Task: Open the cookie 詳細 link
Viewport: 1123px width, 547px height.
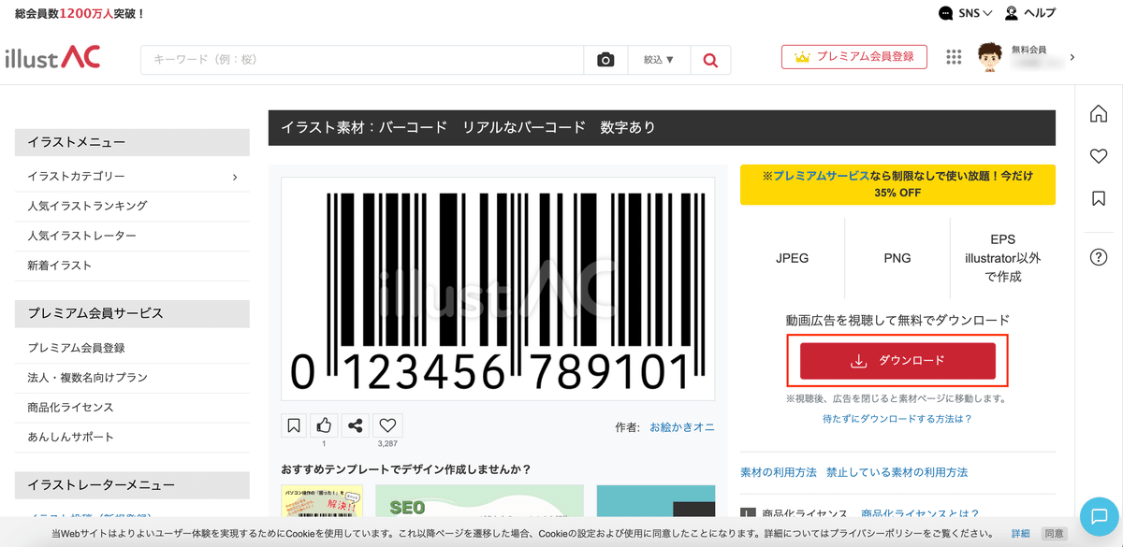Action: click(x=1021, y=534)
